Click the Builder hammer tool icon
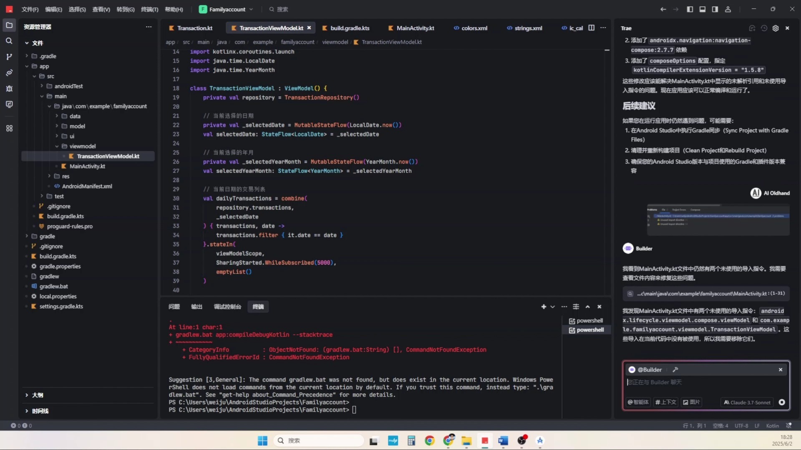 pos(675,370)
